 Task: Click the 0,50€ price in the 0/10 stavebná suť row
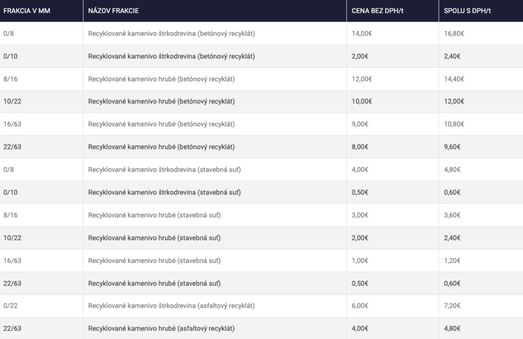pos(393,193)
